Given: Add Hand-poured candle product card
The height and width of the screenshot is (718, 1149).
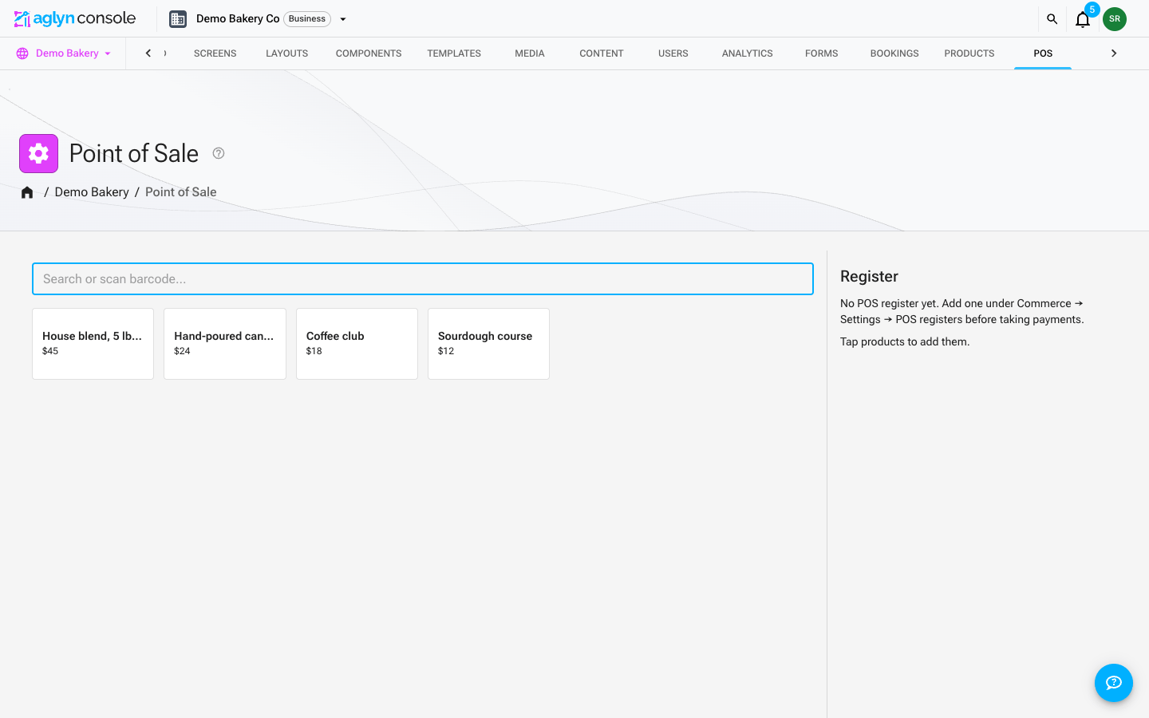Looking at the screenshot, I should click(x=225, y=344).
